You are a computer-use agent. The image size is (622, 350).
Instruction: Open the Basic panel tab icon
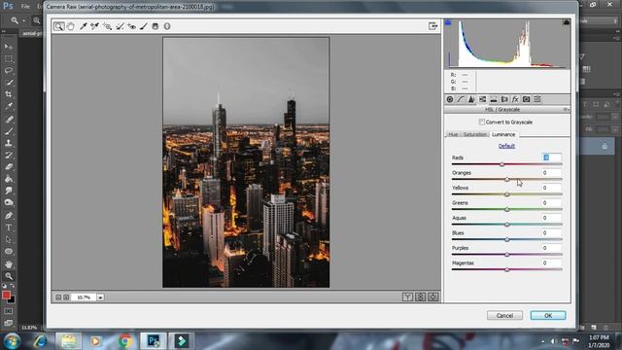(449, 99)
